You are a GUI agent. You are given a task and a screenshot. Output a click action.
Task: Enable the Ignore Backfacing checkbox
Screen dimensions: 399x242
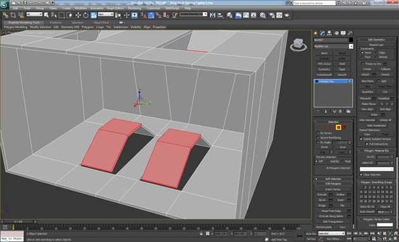[318, 137]
